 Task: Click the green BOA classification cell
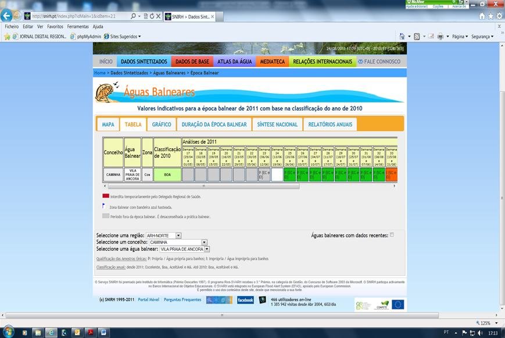tap(167, 175)
